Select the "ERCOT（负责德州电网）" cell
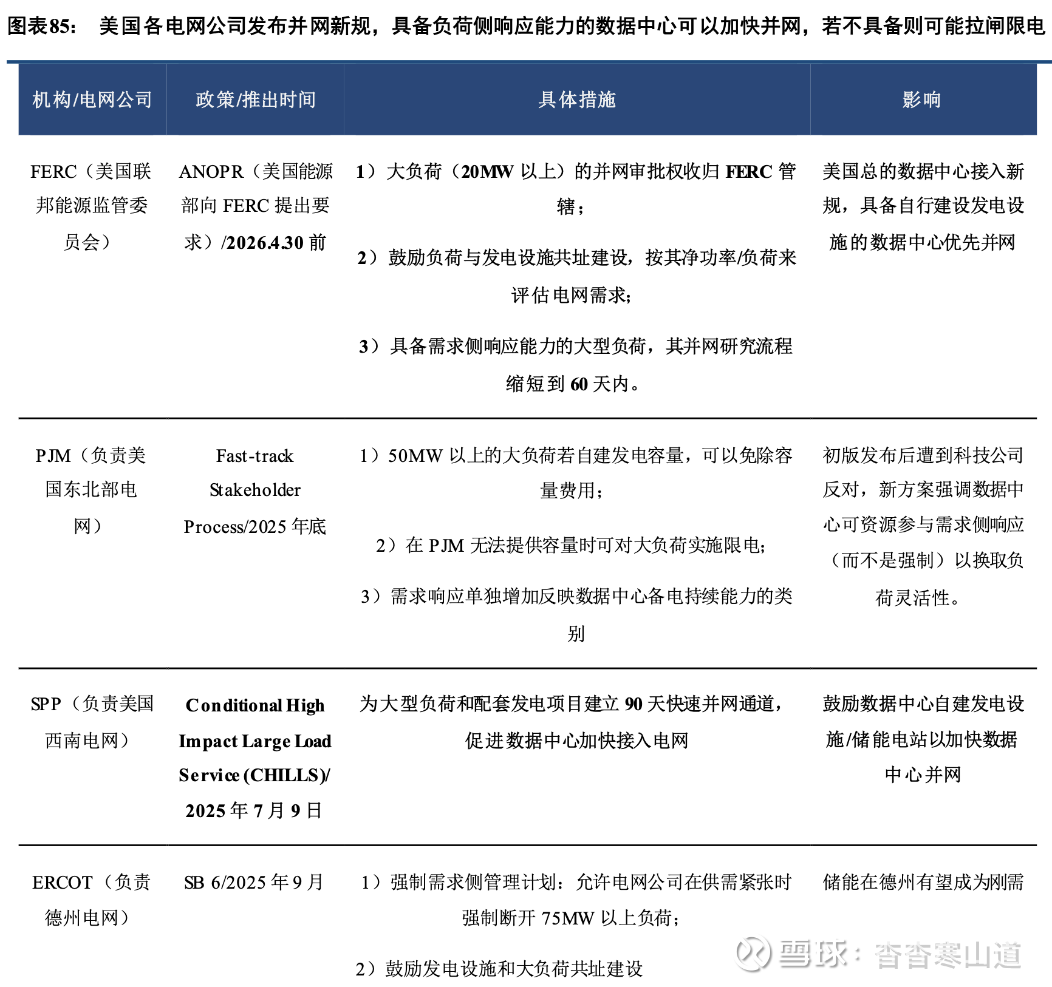Screen dimensions: 1052x987 pyautogui.click(x=91, y=900)
